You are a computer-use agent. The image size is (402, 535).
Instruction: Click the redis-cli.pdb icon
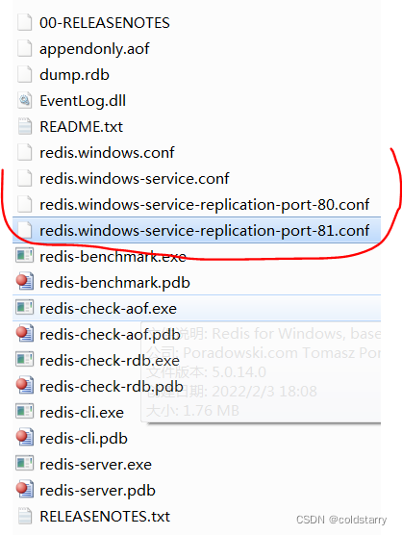pos(25,438)
